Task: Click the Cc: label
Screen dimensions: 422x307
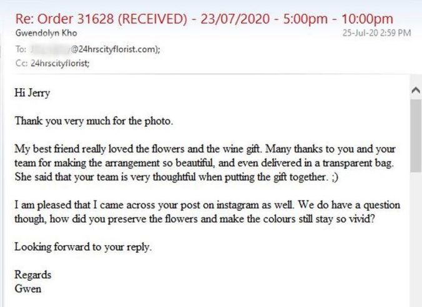Action: (x=20, y=63)
